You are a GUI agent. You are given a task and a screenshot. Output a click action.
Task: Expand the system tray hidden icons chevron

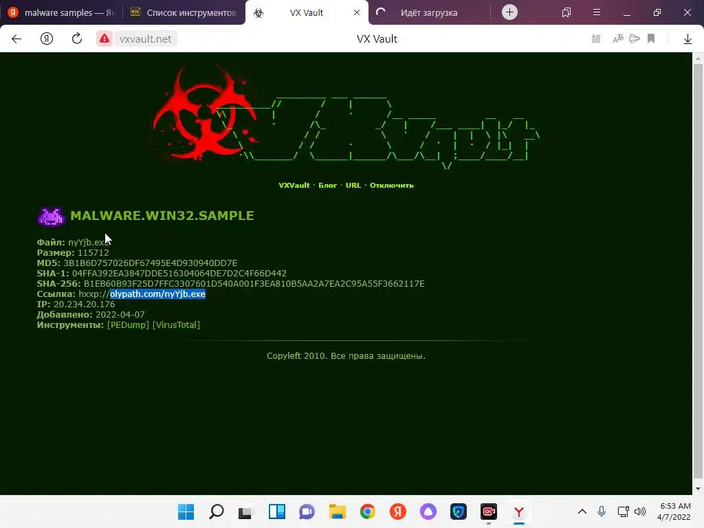tap(582, 511)
